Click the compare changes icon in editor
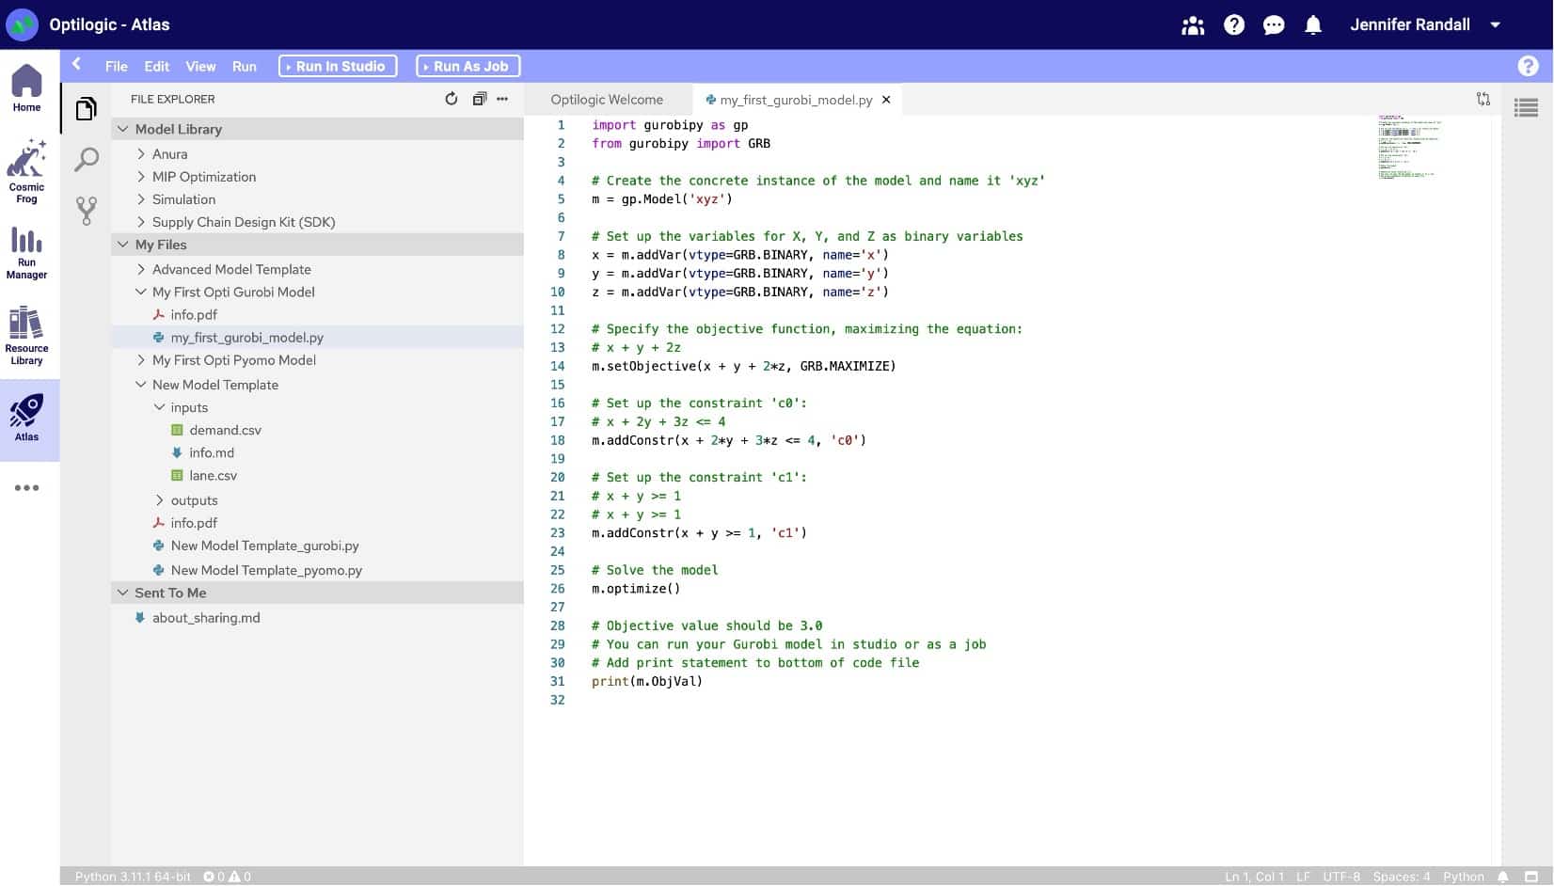 1483,99
